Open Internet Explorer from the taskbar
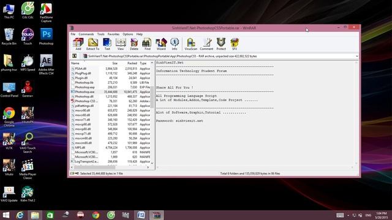 click(x=20, y=215)
